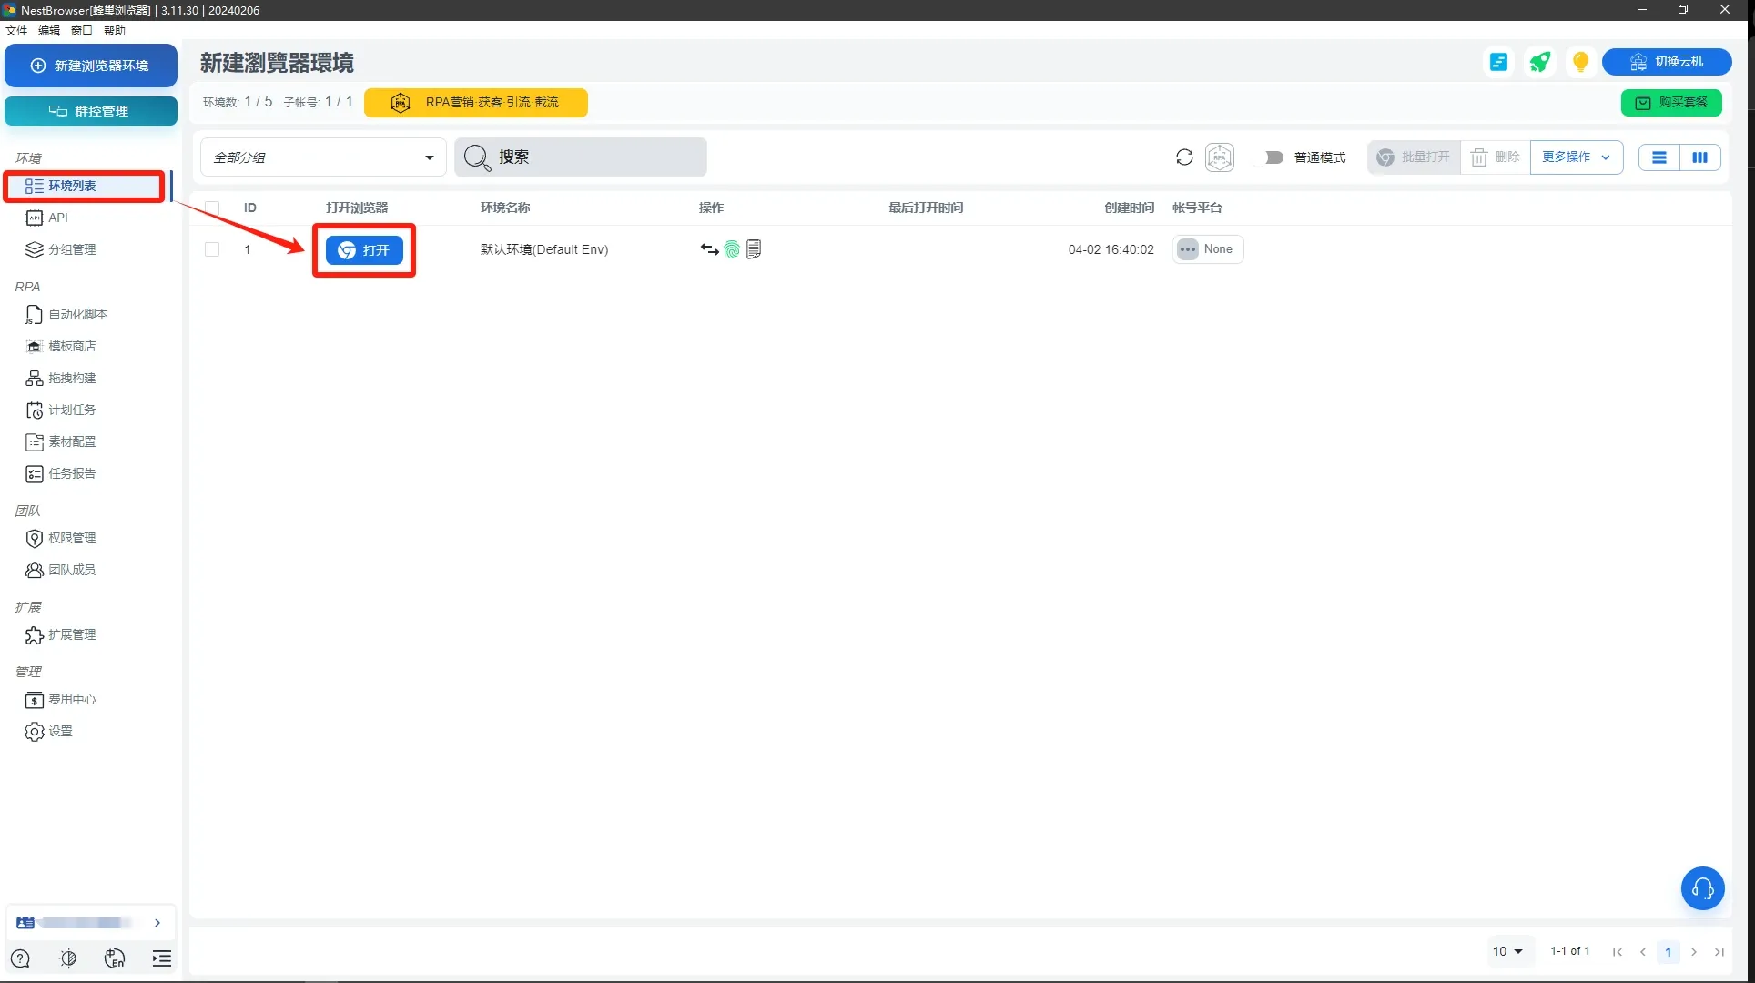1755x983 pixels.
Task: Click the refresh list icon
Action: click(1184, 157)
